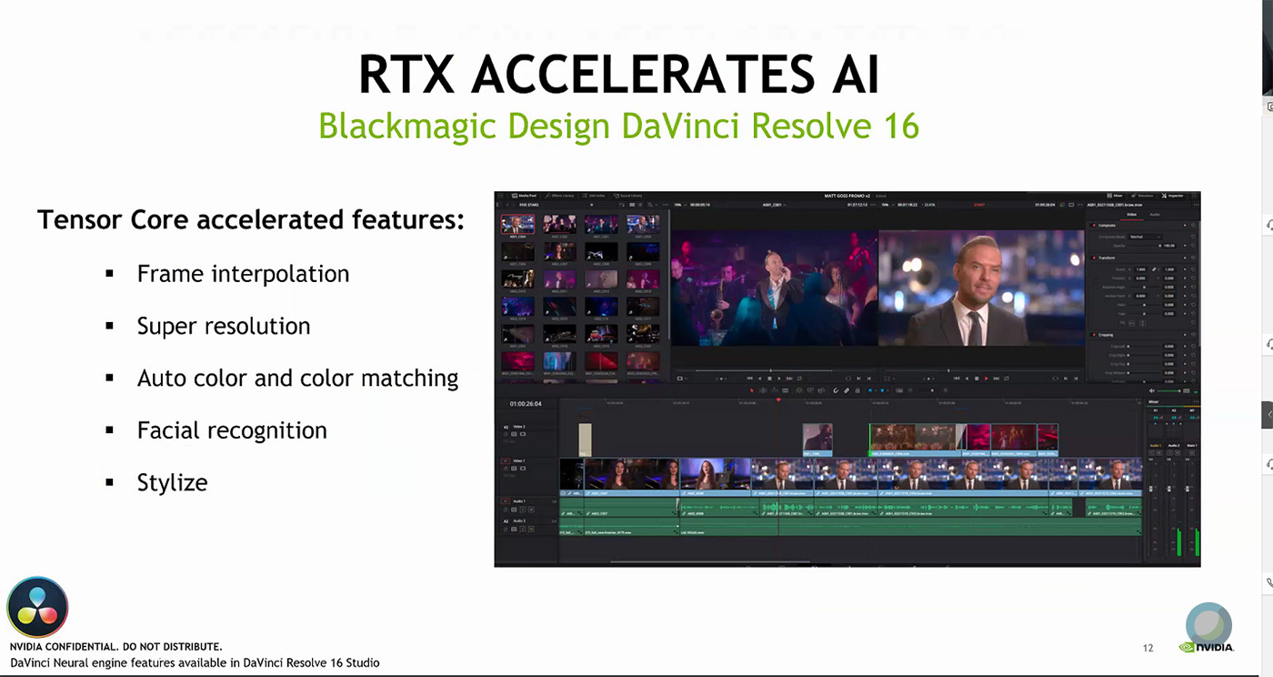Play the source viewer clip
Image resolution: width=1273 pixels, height=677 pixels.
tap(779, 379)
